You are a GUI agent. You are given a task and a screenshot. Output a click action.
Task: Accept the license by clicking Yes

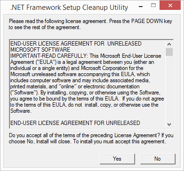point(117,159)
